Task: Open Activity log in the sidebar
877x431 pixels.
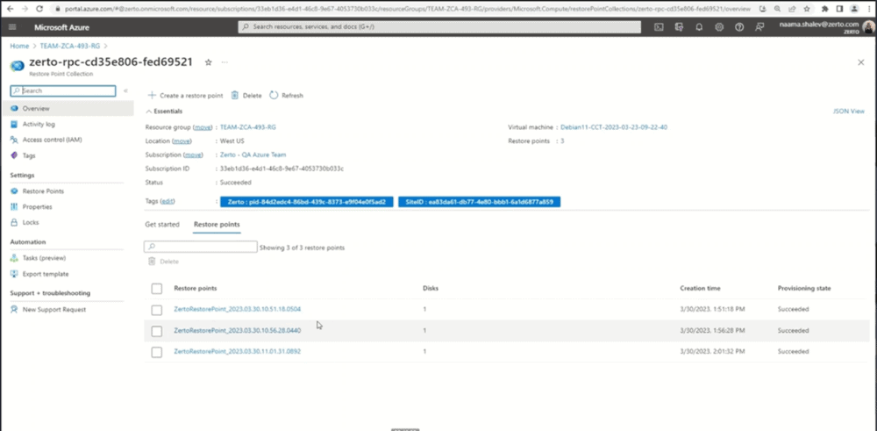Action: (39, 124)
